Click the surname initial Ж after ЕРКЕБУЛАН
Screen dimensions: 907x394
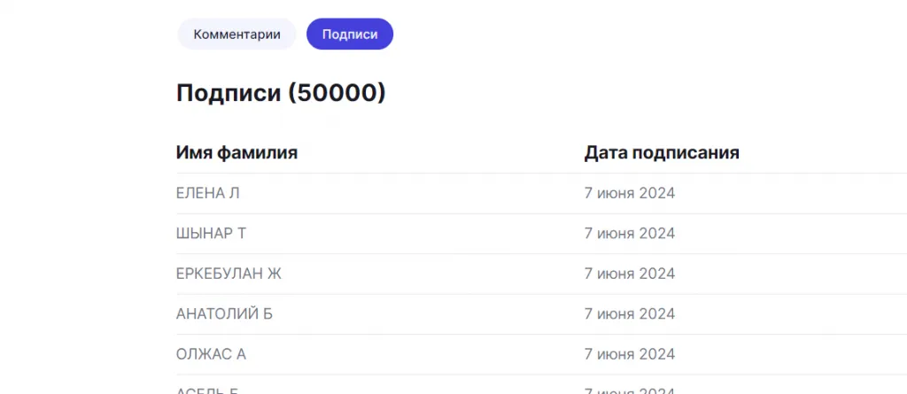pos(275,274)
